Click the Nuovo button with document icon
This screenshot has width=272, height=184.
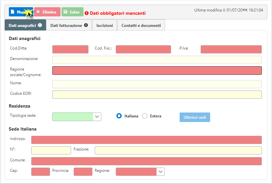[x=20, y=12]
